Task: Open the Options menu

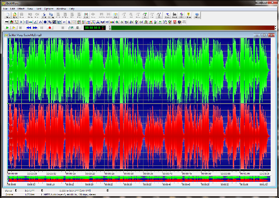Action: click(x=48, y=9)
